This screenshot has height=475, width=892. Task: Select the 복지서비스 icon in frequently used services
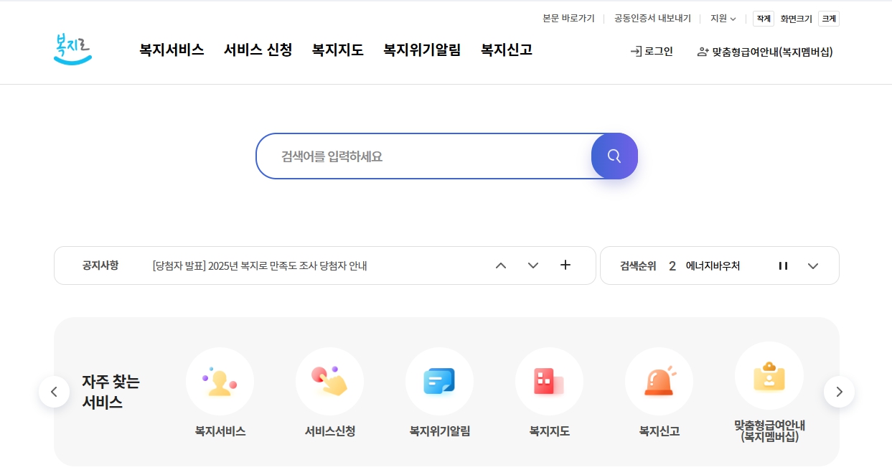coord(220,381)
